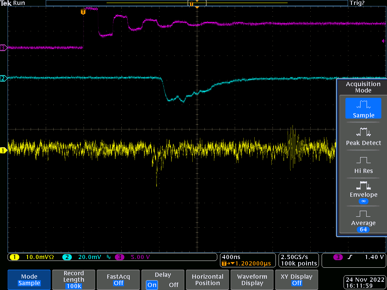Toggle FastAcq Off button
The image size is (387, 290).
(118, 280)
